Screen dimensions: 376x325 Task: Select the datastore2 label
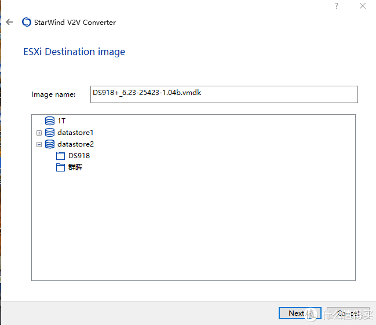point(75,144)
